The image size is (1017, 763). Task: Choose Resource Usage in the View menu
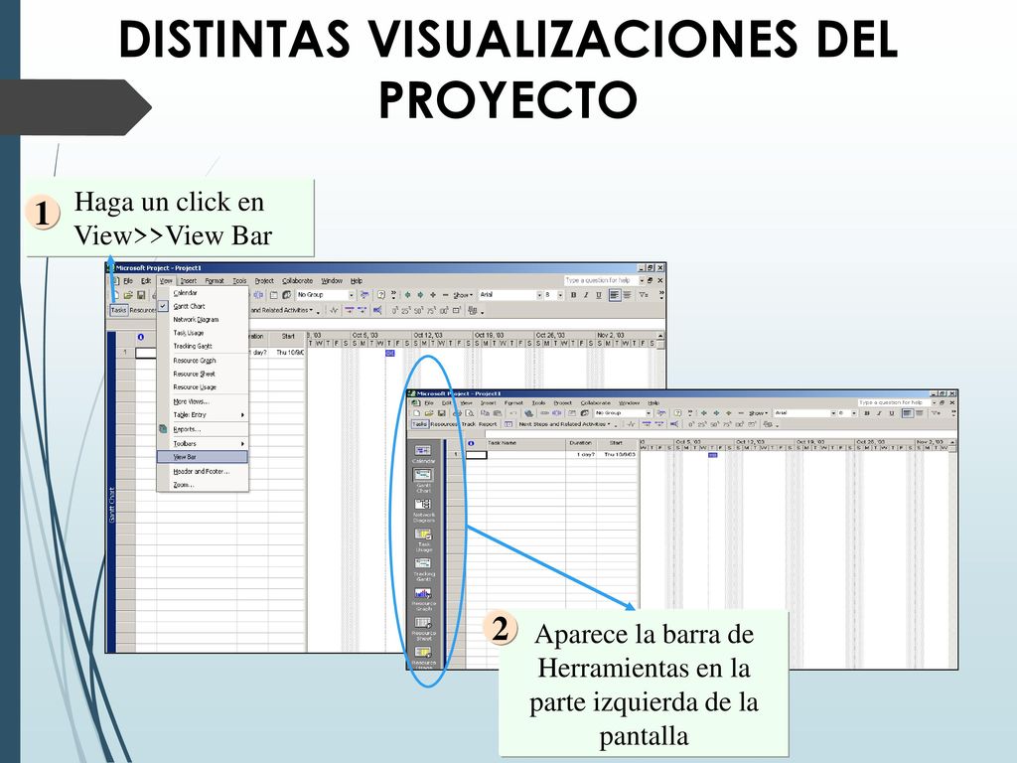(203, 386)
